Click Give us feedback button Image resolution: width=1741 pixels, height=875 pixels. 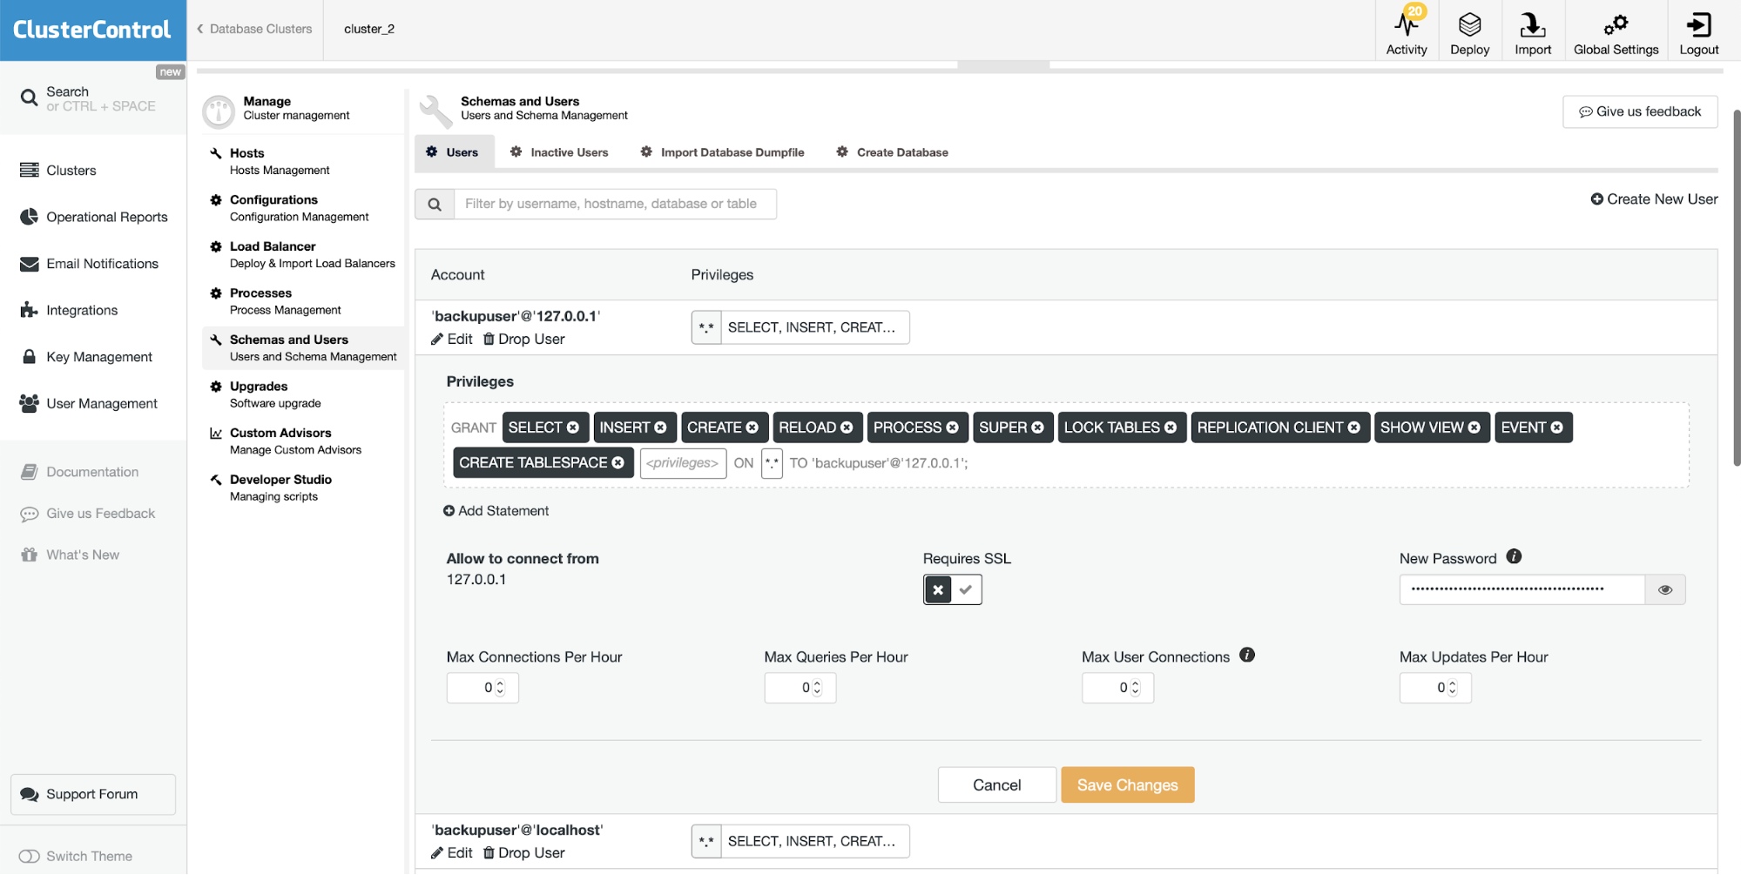(x=1640, y=111)
